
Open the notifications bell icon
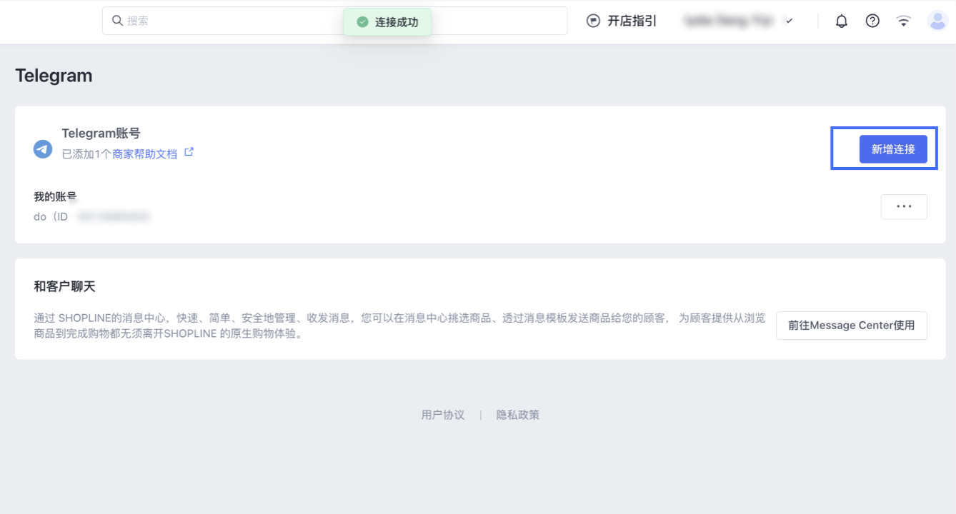click(x=841, y=21)
